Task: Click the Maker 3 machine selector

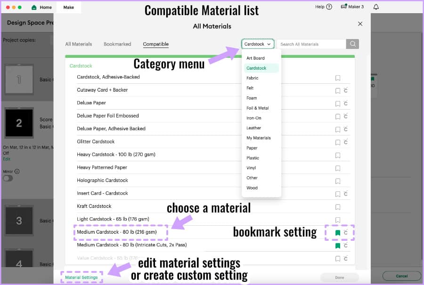Action: (352, 7)
